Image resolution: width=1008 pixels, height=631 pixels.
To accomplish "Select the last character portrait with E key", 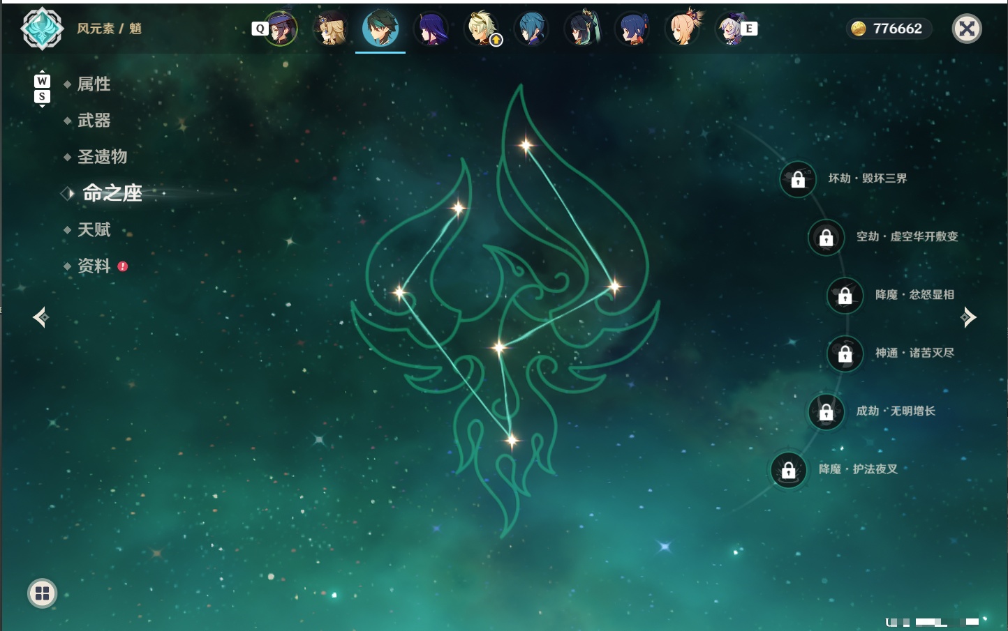I will [x=733, y=29].
